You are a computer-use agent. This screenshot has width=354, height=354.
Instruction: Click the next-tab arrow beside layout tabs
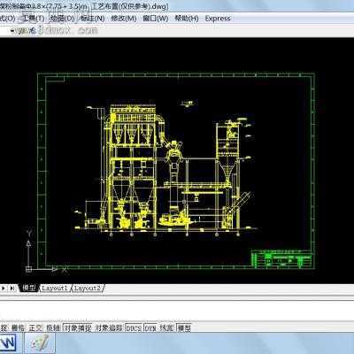[x=4, y=288]
